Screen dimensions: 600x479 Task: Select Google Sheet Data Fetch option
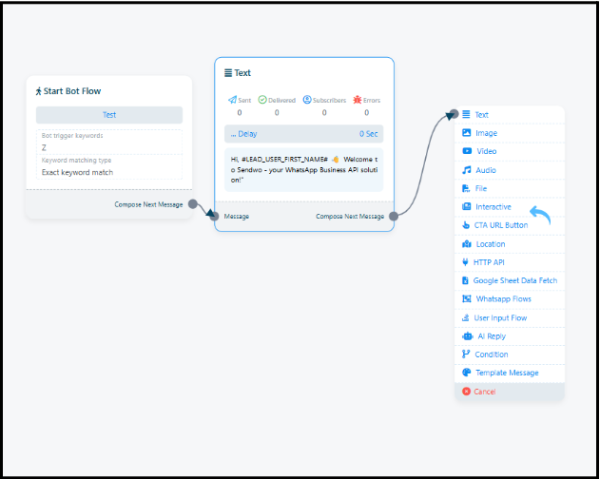pos(514,280)
